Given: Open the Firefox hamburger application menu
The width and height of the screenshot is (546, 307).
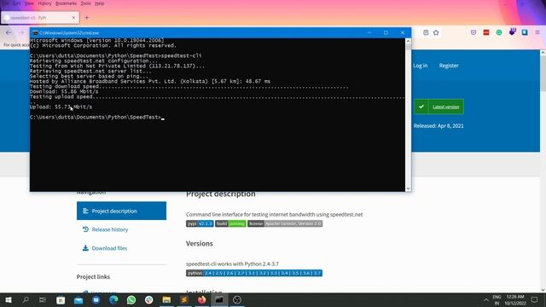Looking at the screenshot, I should tap(537, 32).
